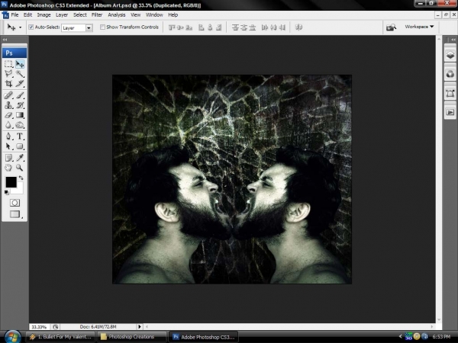Open the View menu
This screenshot has height=343, width=458.
[135, 15]
